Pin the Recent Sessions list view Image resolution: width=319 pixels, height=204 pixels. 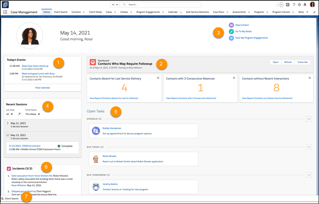[19, 114]
